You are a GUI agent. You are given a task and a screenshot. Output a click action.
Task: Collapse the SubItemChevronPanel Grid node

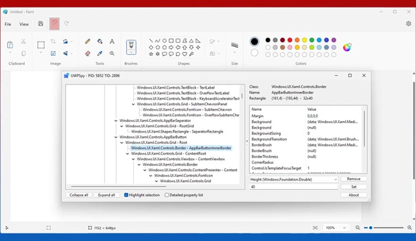point(133,104)
